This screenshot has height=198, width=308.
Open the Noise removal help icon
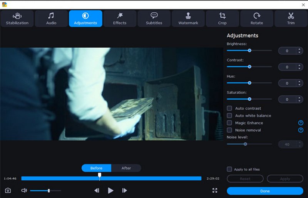tap(301, 130)
